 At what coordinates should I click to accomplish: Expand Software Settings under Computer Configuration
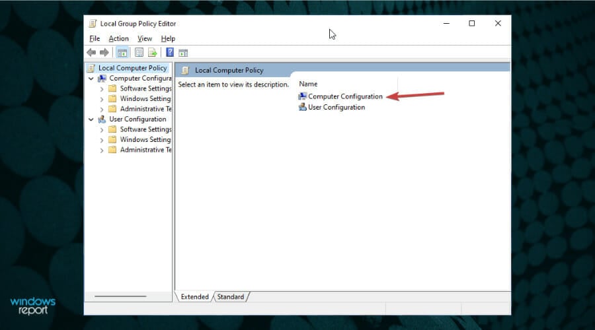click(x=102, y=89)
